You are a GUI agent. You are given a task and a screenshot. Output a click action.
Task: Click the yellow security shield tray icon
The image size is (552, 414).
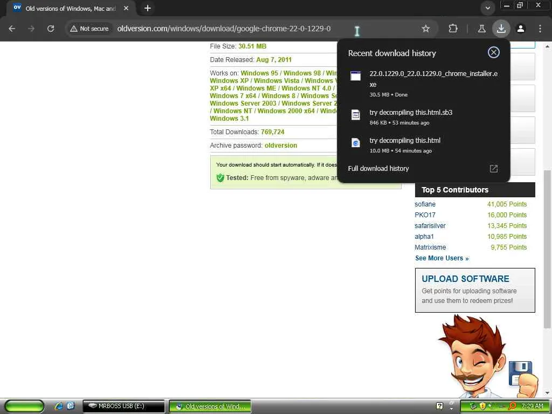pyautogui.click(x=482, y=406)
